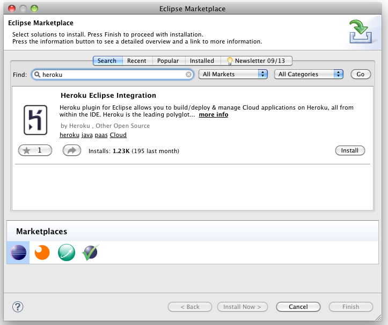Click the 'by Heroku , Other Open Source' text

105,126
